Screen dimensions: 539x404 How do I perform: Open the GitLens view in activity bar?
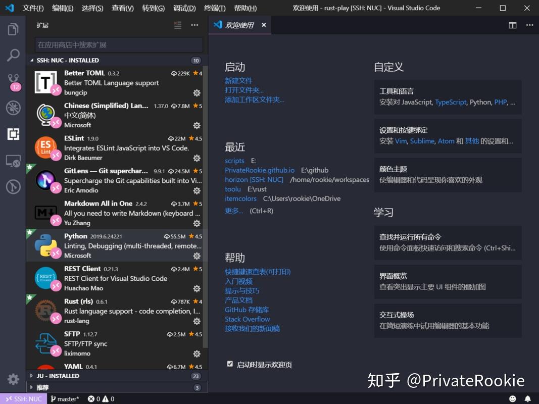(13, 187)
